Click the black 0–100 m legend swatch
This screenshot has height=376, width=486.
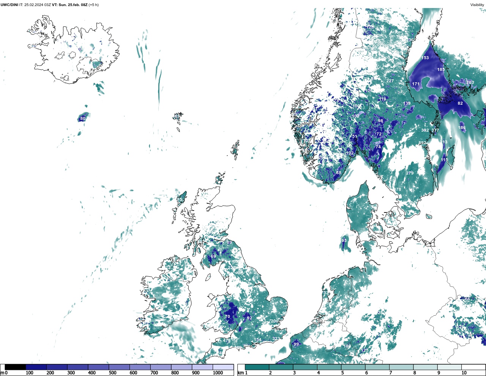(16, 367)
